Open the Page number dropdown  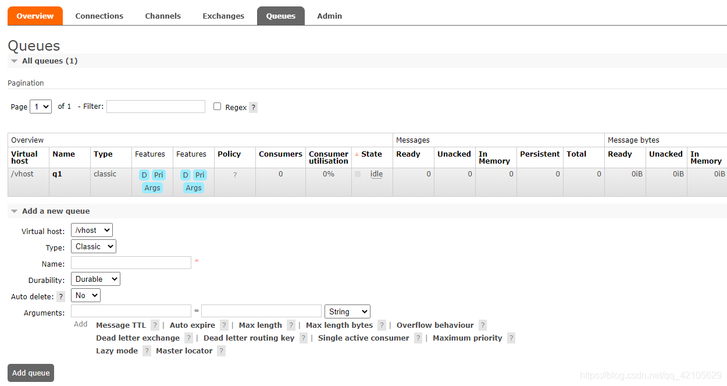click(41, 107)
